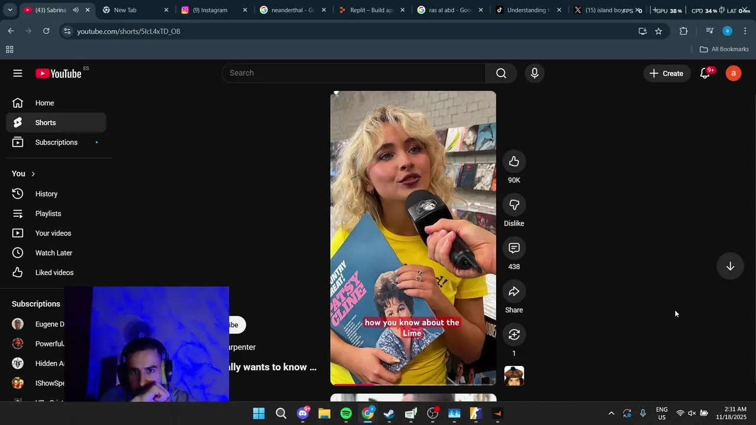Open the account avatar menu
Viewport: 756px width, 425px height.
pyautogui.click(x=733, y=73)
